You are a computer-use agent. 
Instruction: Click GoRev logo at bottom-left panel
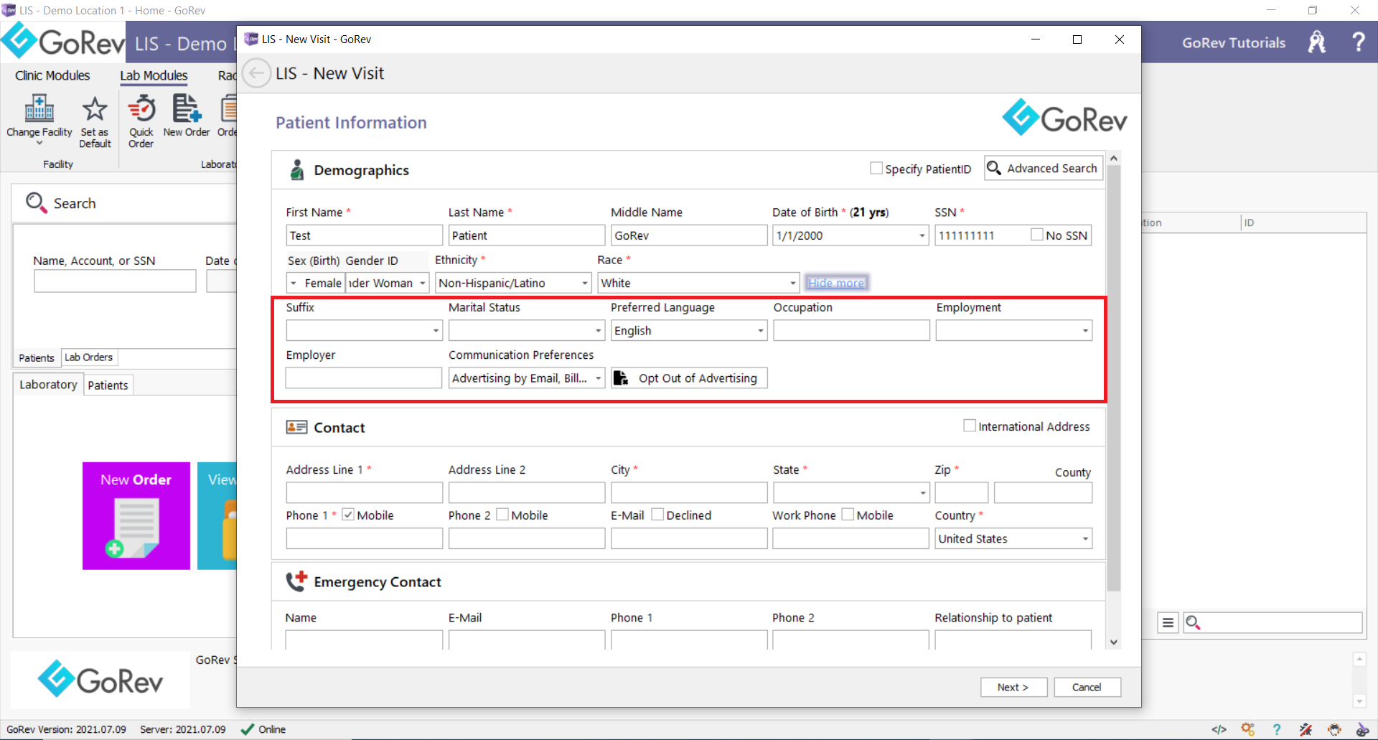click(100, 679)
